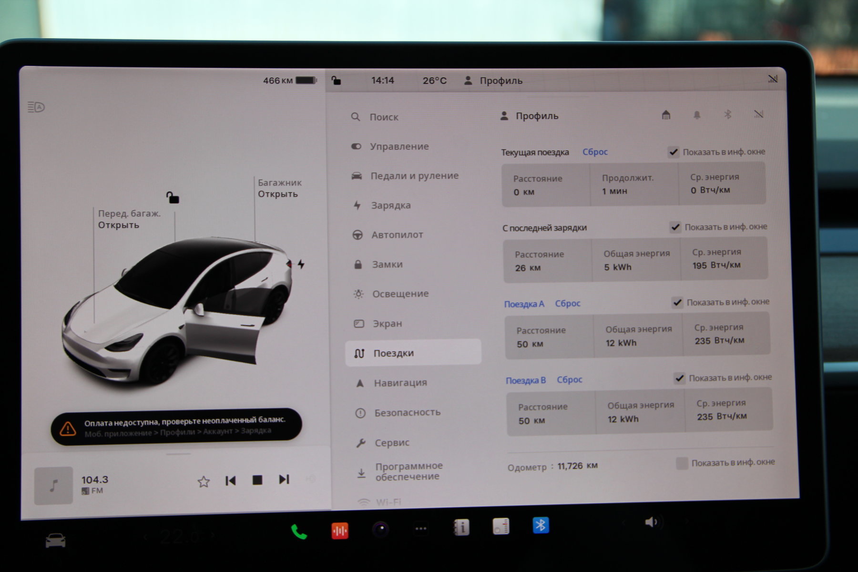
Task: Open the Профиль selector in the top status bar
Action: [493, 81]
